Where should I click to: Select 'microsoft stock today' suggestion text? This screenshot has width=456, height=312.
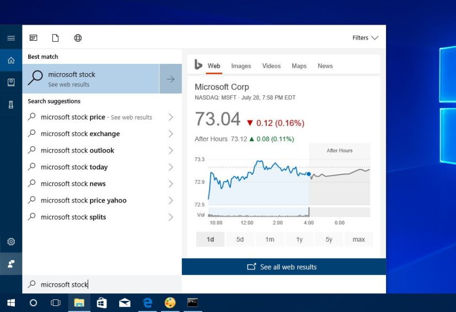(x=74, y=167)
